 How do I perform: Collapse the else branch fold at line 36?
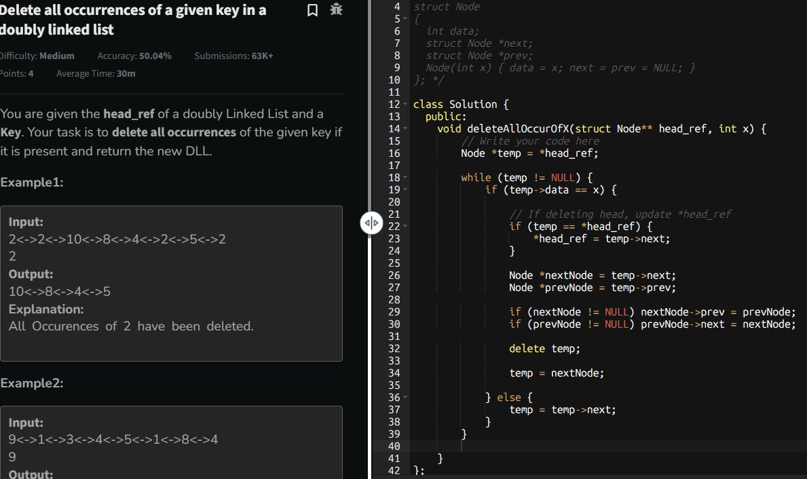coord(405,397)
